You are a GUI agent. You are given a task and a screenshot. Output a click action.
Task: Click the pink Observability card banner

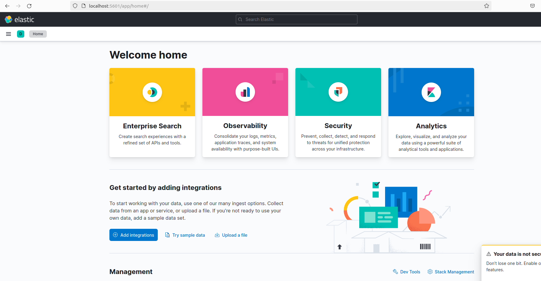click(245, 92)
